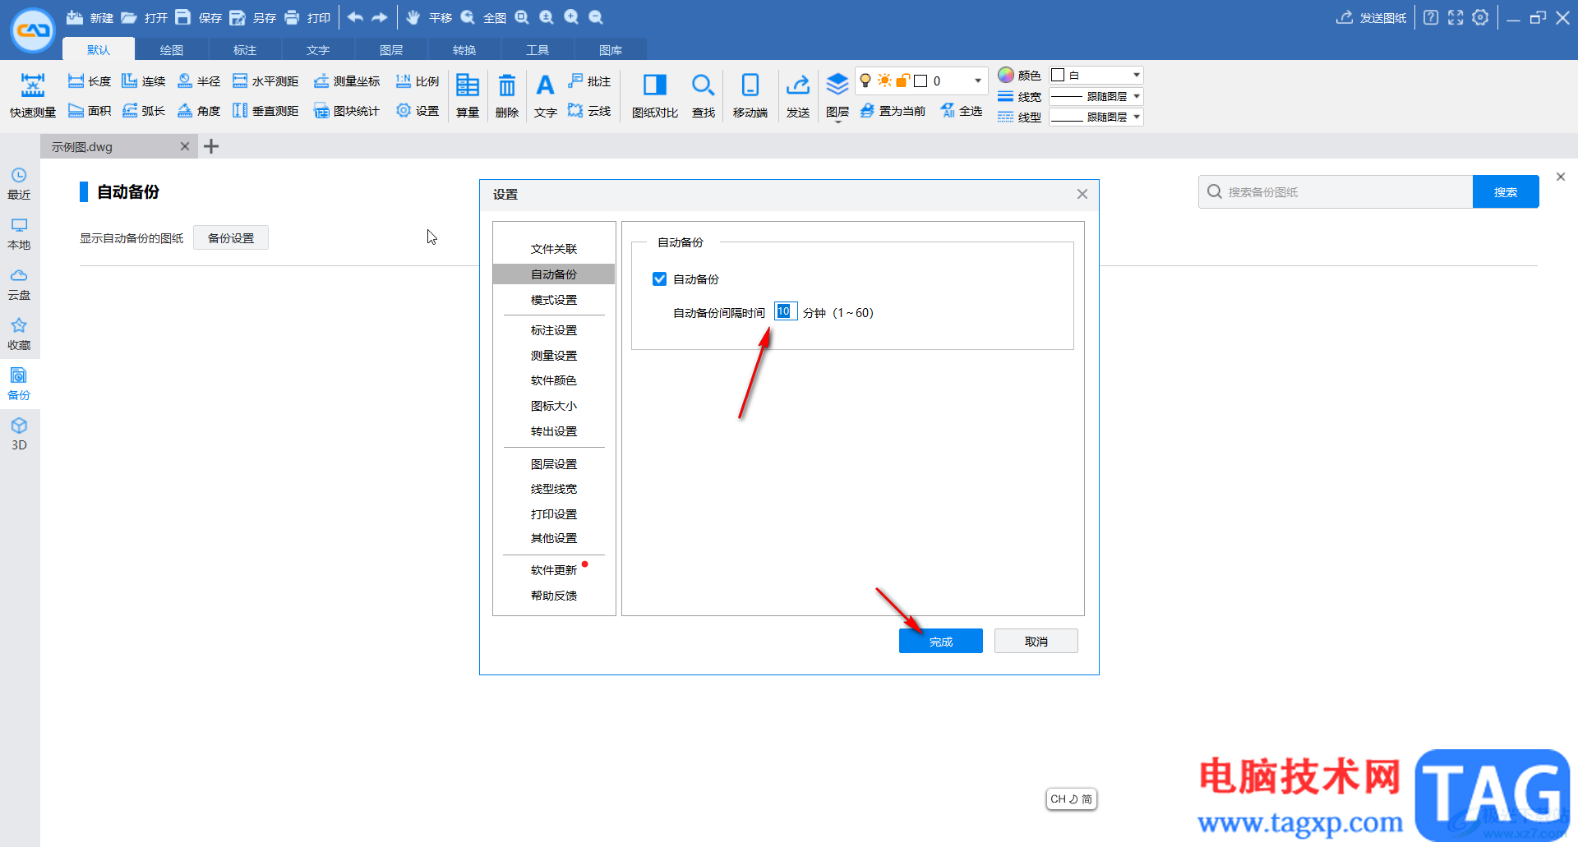The image size is (1578, 847).
Task: Click 发送图纸 send drawing button
Action: click(x=1372, y=17)
